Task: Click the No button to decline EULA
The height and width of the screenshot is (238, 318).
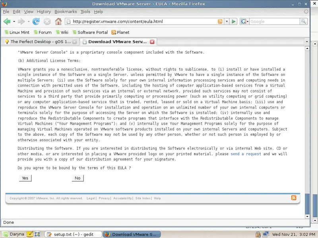Action: click(78, 178)
